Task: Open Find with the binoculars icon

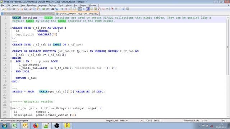Action: click(52, 9)
